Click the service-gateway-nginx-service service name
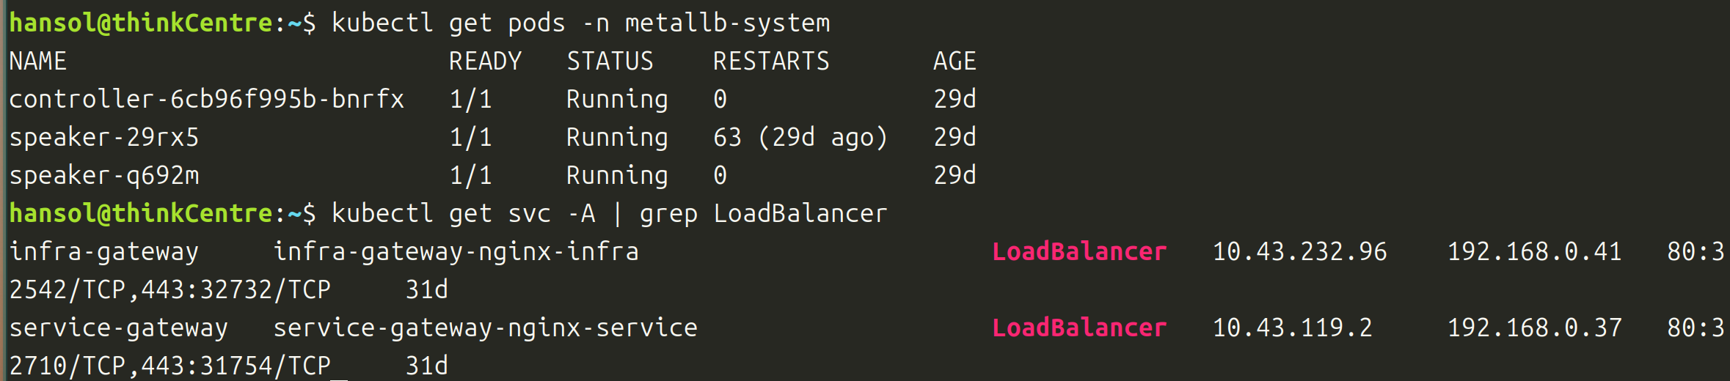Image resolution: width=1730 pixels, height=381 pixels. tap(485, 328)
